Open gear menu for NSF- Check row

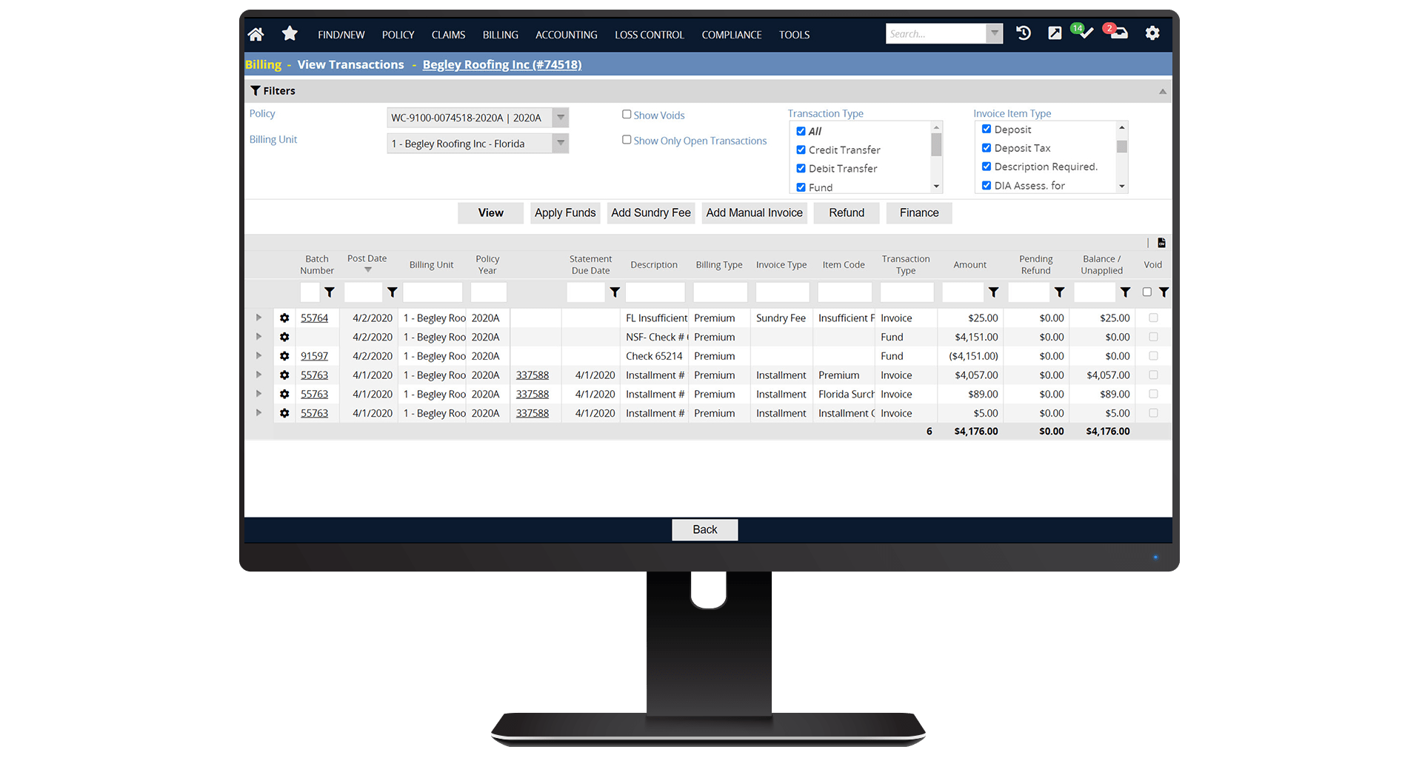[284, 337]
